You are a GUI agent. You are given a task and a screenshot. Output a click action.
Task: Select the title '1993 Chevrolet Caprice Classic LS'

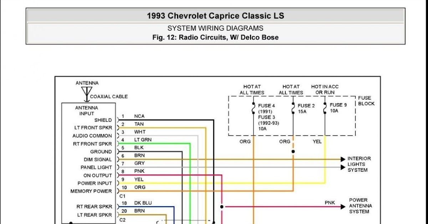tap(215, 16)
